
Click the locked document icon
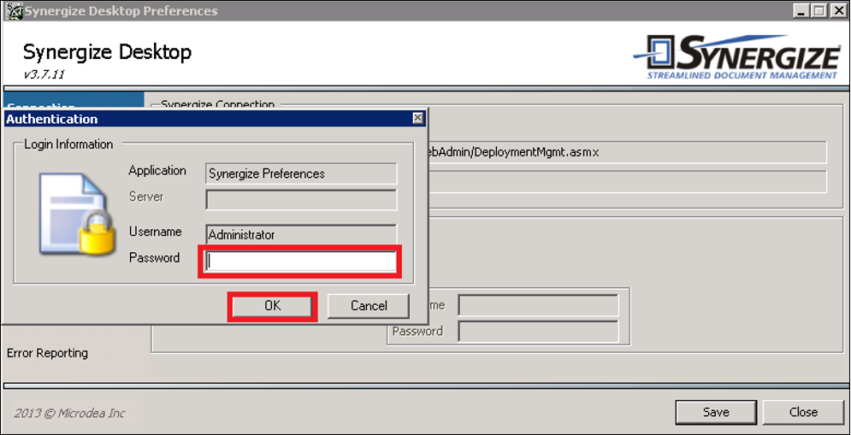pyautogui.click(x=76, y=215)
